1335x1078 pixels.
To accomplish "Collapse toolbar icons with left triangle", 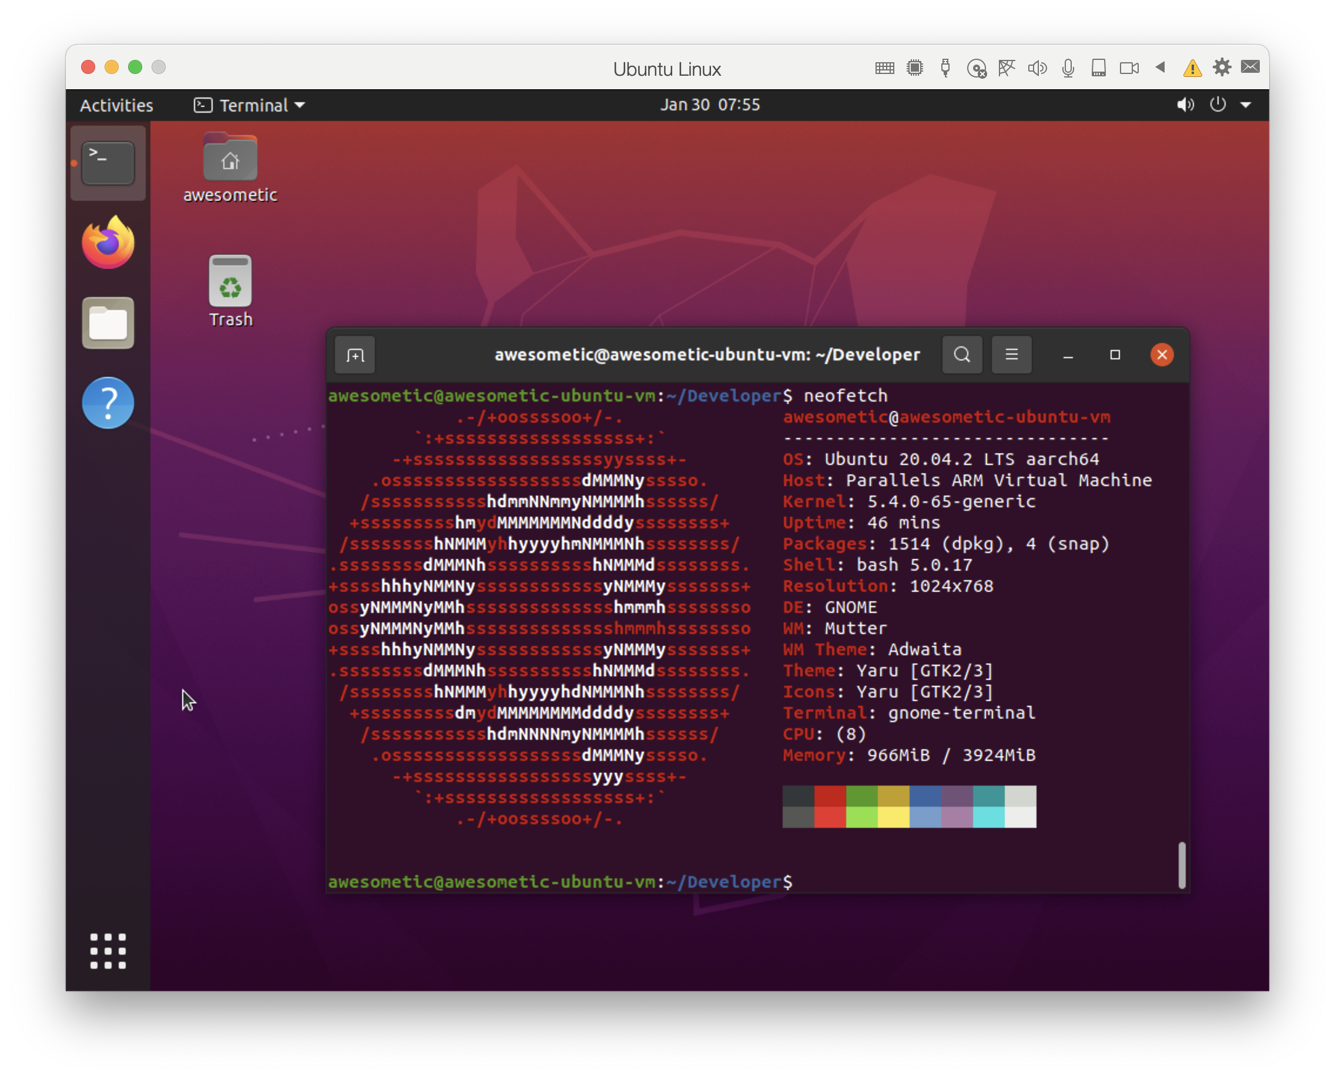I will click(x=1160, y=67).
